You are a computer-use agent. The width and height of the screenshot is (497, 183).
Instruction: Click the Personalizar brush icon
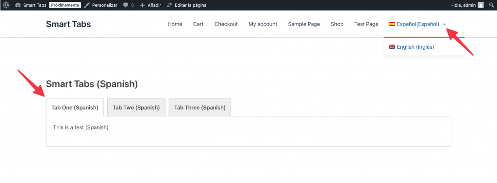pos(87,5)
